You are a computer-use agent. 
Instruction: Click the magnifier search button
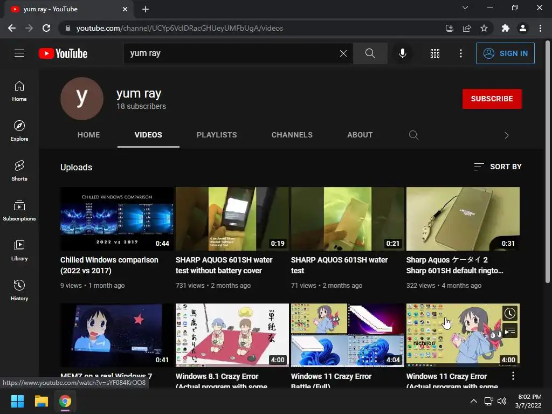[370, 53]
